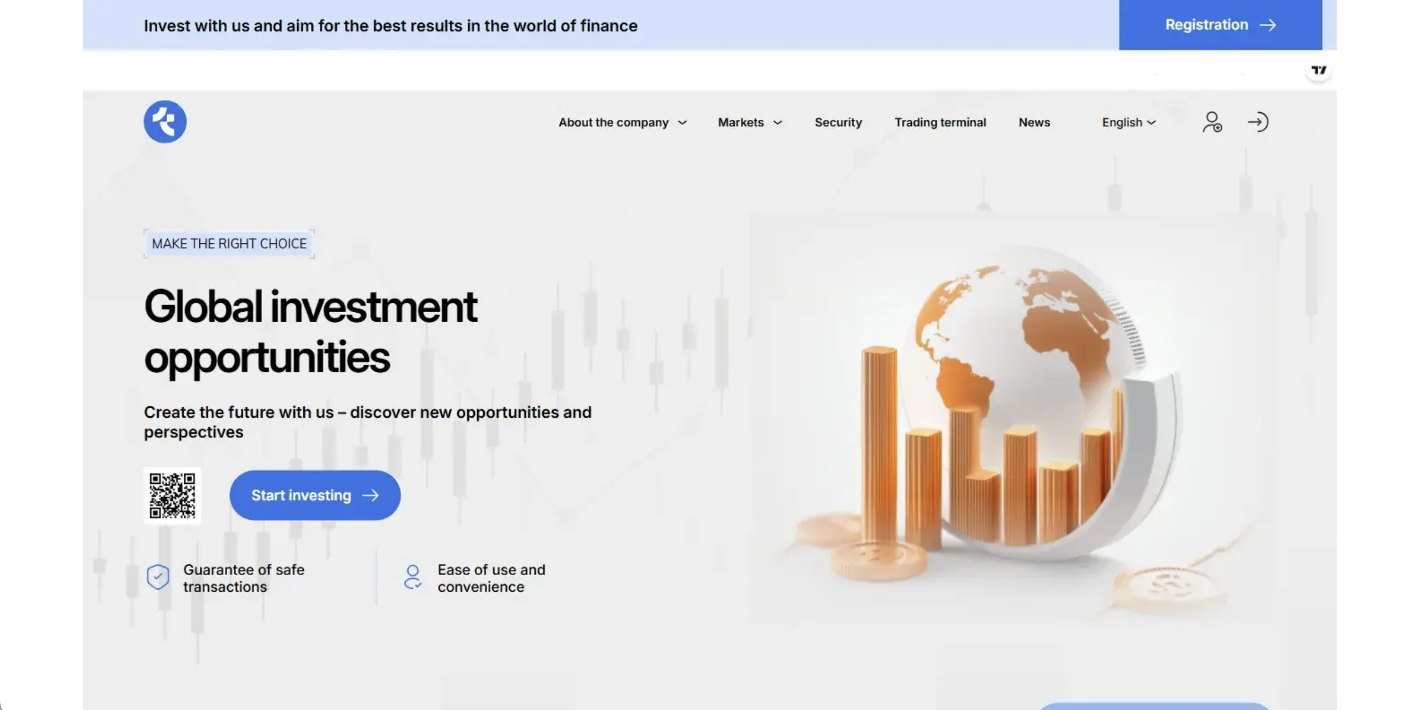Open account creation via the person-plus icon
Viewport: 1415px width, 710px height.
point(1213,122)
